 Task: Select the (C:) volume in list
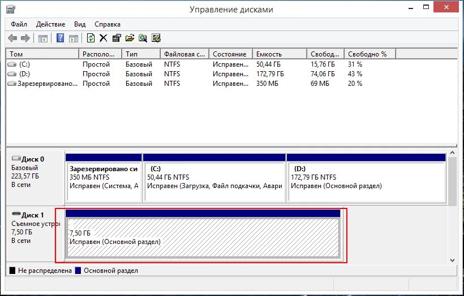pos(24,64)
